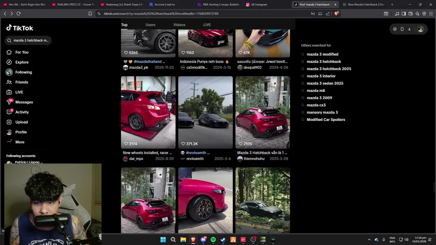Viewport: 436px width, 245px height.
Task: Search suggestion mazda 3 interior
Action: pos(321,76)
